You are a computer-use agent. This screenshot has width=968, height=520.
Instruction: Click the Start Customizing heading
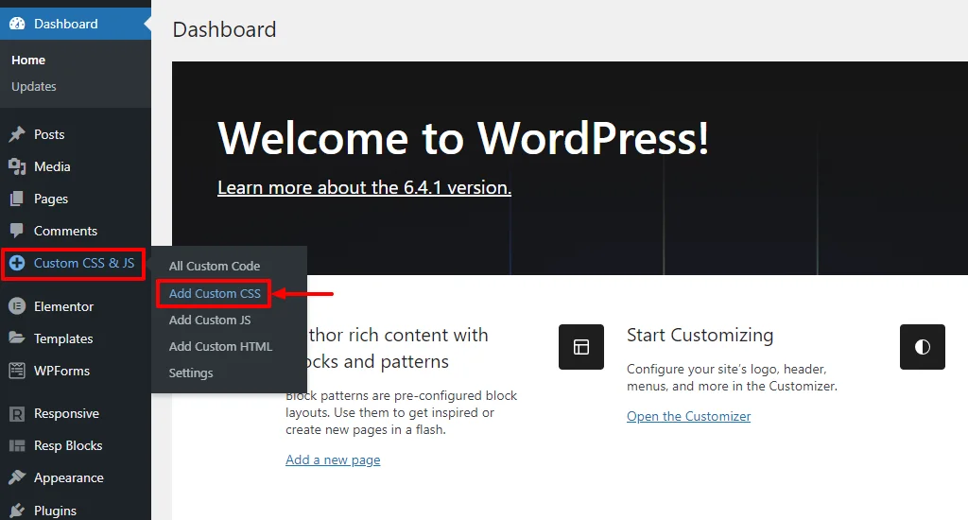(700, 335)
